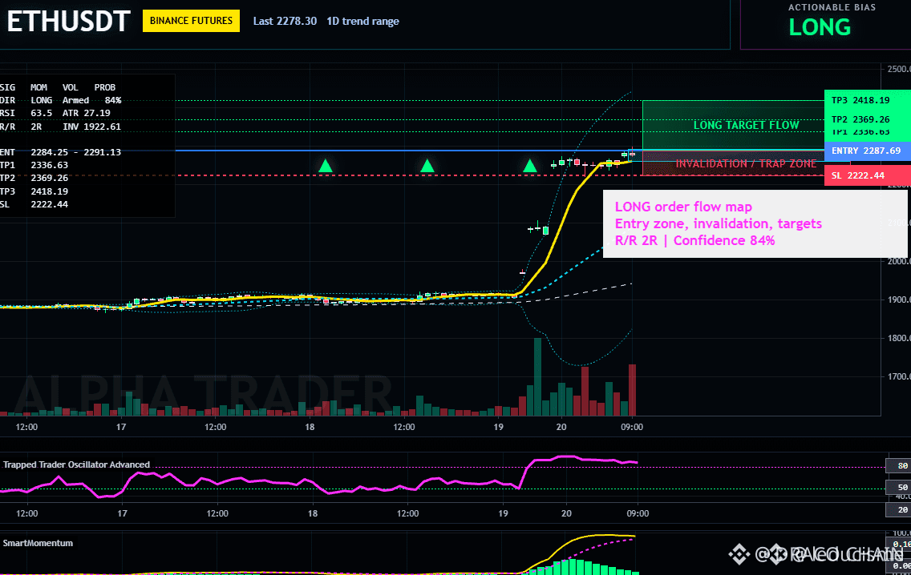Click the 09:00 label on main chart time axis
This screenshot has width=911, height=575.
(x=632, y=427)
